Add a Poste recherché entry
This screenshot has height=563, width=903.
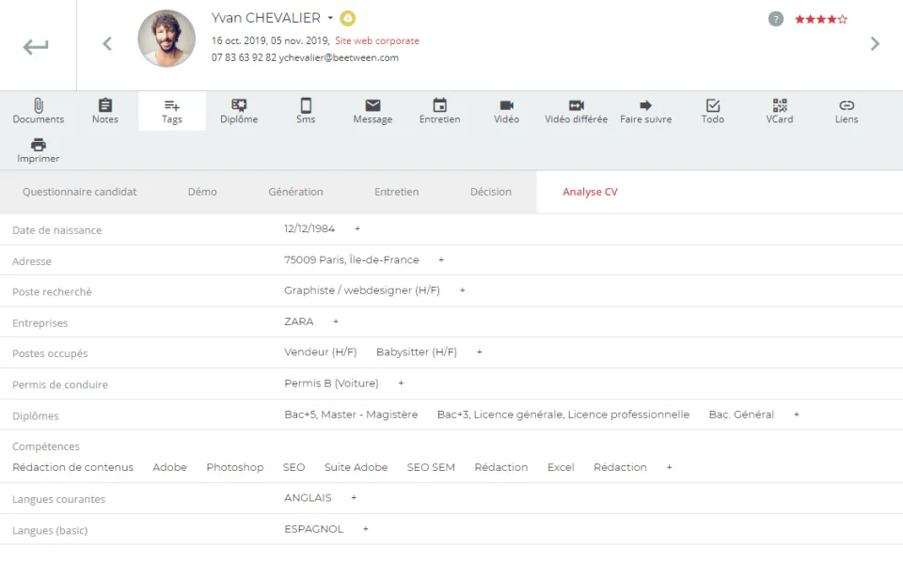point(462,290)
